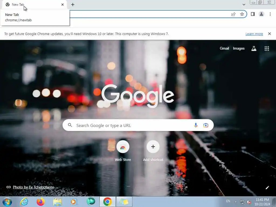Open the Images link
The width and height of the screenshot is (276, 207).
239,49
